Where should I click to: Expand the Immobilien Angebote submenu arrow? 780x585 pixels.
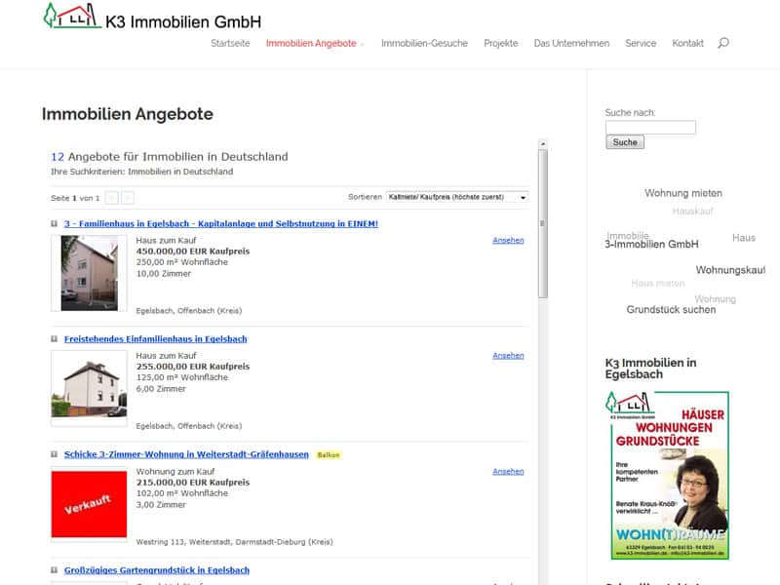click(362, 45)
